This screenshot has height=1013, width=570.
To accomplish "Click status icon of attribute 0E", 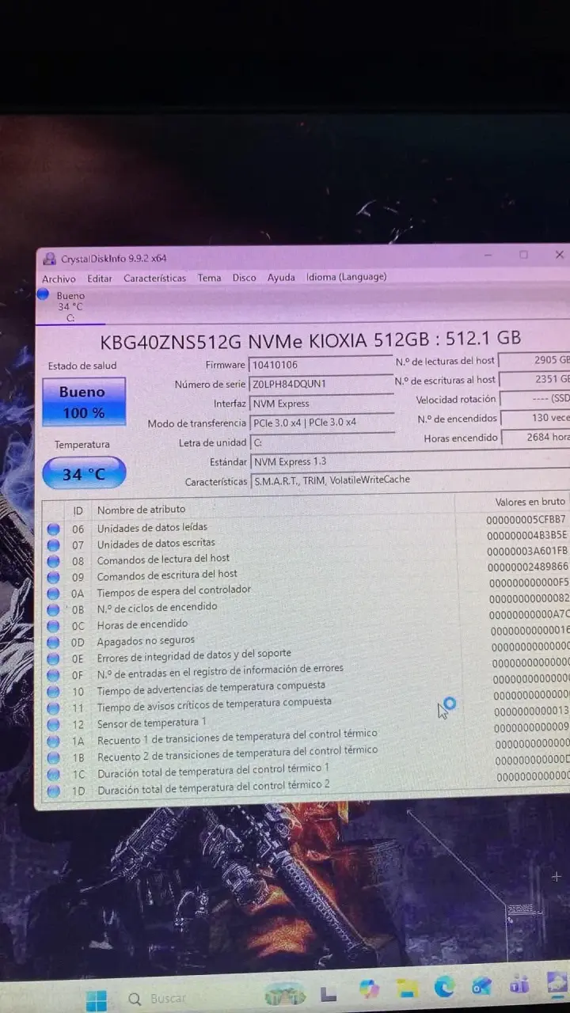I will 53,659.
